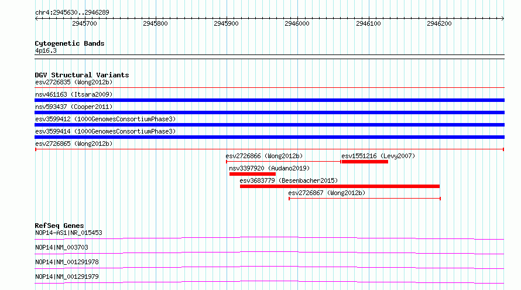Open variant nsv3397920 (Audano2019)
This screenshot has height=290, width=521.
tap(269, 168)
